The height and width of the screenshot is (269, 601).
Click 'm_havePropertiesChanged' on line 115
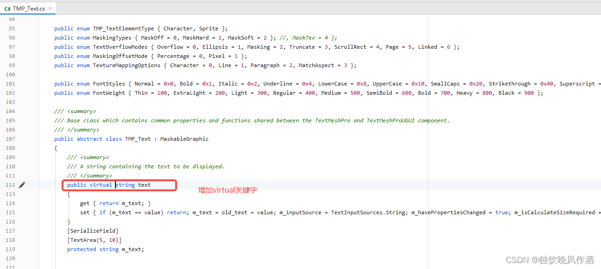coord(448,212)
